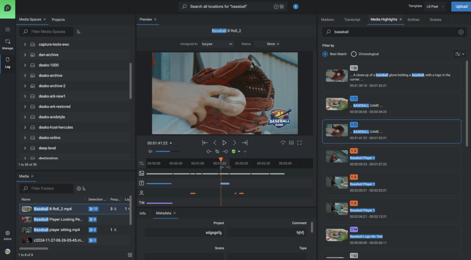Image resolution: width=471 pixels, height=260 pixels.
Task: Open search filter options in top bar
Action: (282, 6)
